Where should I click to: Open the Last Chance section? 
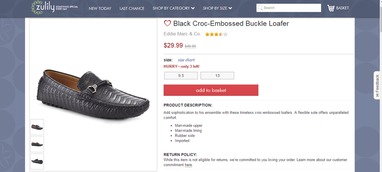pyautogui.click(x=132, y=8)
